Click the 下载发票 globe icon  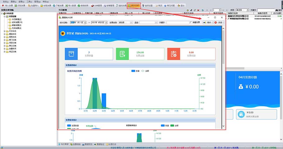click(54, 6)
